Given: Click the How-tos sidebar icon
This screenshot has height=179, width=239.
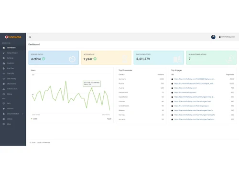Looking at the screenshot, I should pos(4,109).
